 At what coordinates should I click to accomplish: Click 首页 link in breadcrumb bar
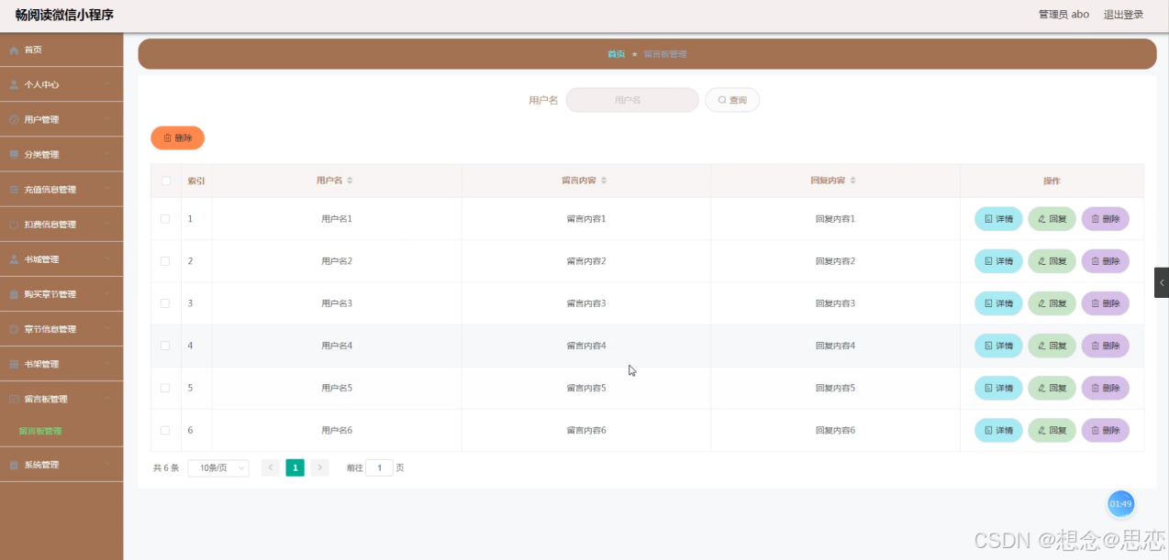[x=616, y=54]
